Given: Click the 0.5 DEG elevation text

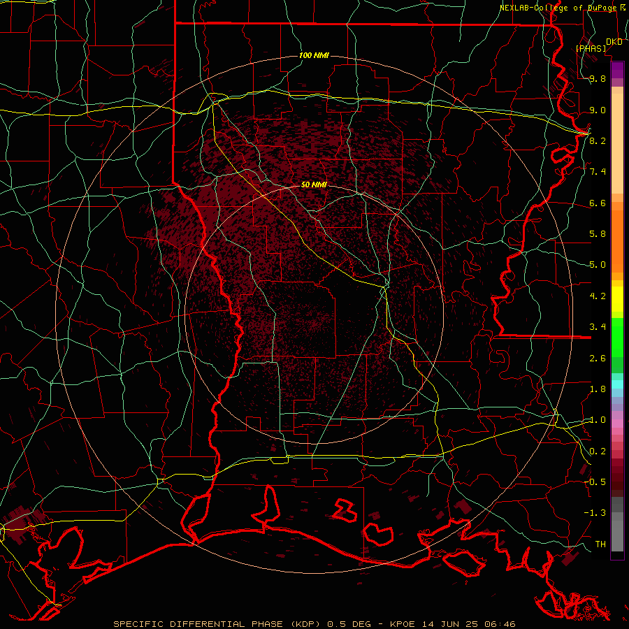Looking at the screenshot, I should pyautogui.click(x=349, y=624).
